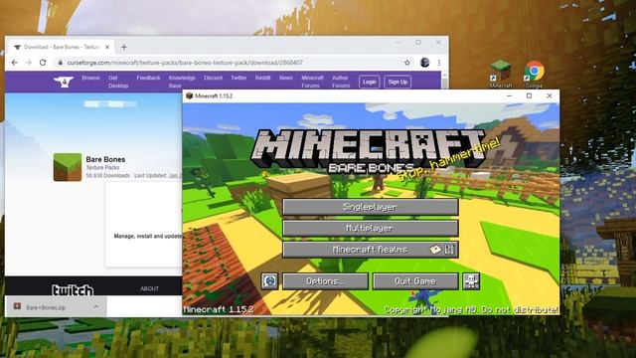The width and height of the screenshot is (636, 358).
Task: Open the News nav link
Action: [286, 78]
